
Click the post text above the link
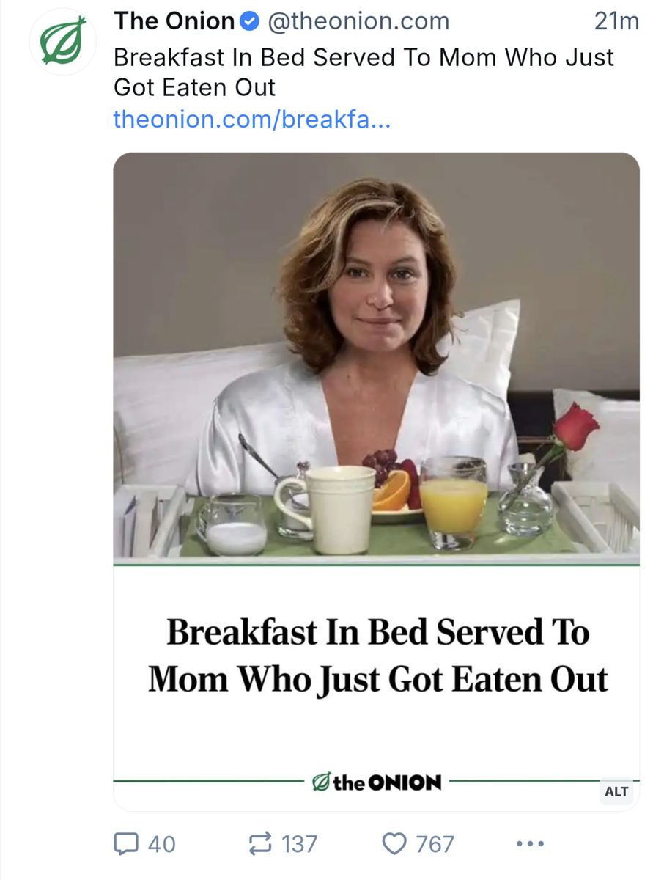pyautogui.click(x=364, y=72)
